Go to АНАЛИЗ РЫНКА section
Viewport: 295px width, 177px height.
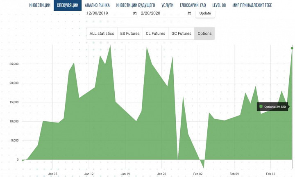click(97, 5)
